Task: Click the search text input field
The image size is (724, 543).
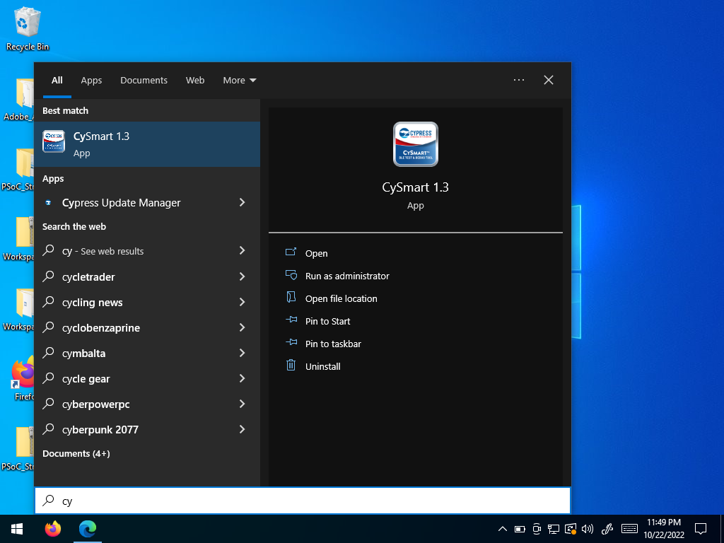Action: click(303, 501)
